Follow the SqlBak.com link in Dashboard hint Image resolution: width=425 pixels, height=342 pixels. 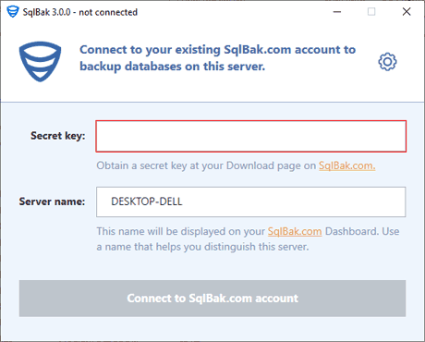(x=295, y=231)
